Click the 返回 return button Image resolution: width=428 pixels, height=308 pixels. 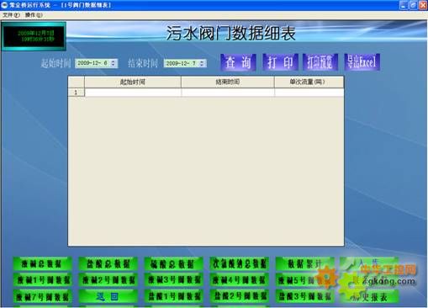[x=108, y=296]
